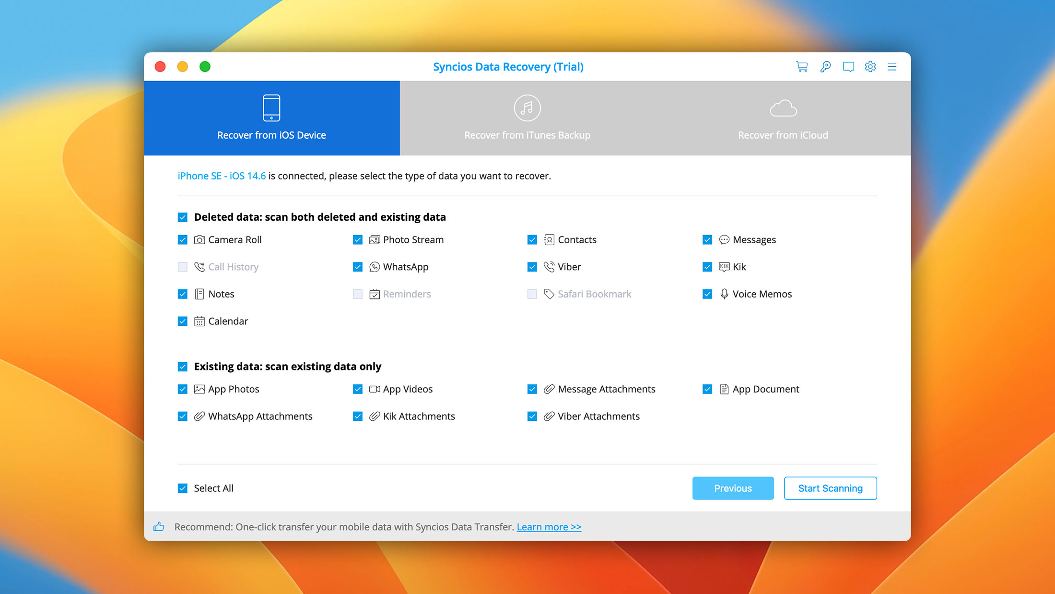Click the WhatsApp logo icon
Image resolution: width=1055 pixels, height=594 pixels.
(x=375, y=267)
